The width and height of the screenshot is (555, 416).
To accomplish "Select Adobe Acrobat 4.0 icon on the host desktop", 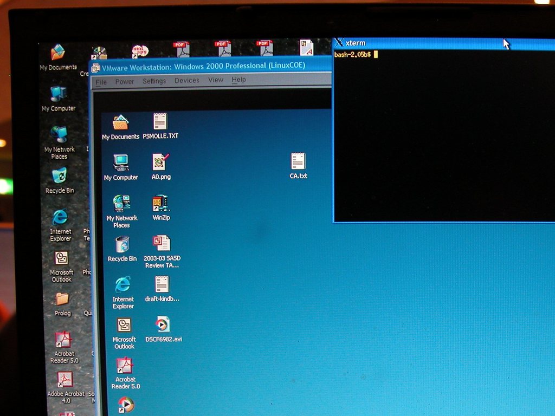I will 65,380.
